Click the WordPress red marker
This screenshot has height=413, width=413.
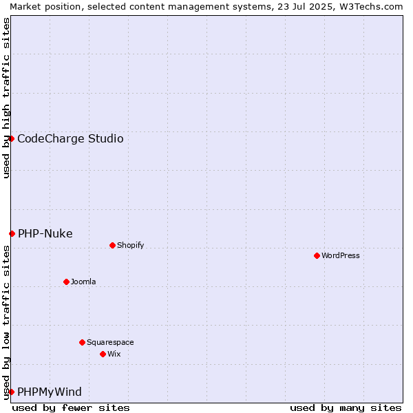317,256
